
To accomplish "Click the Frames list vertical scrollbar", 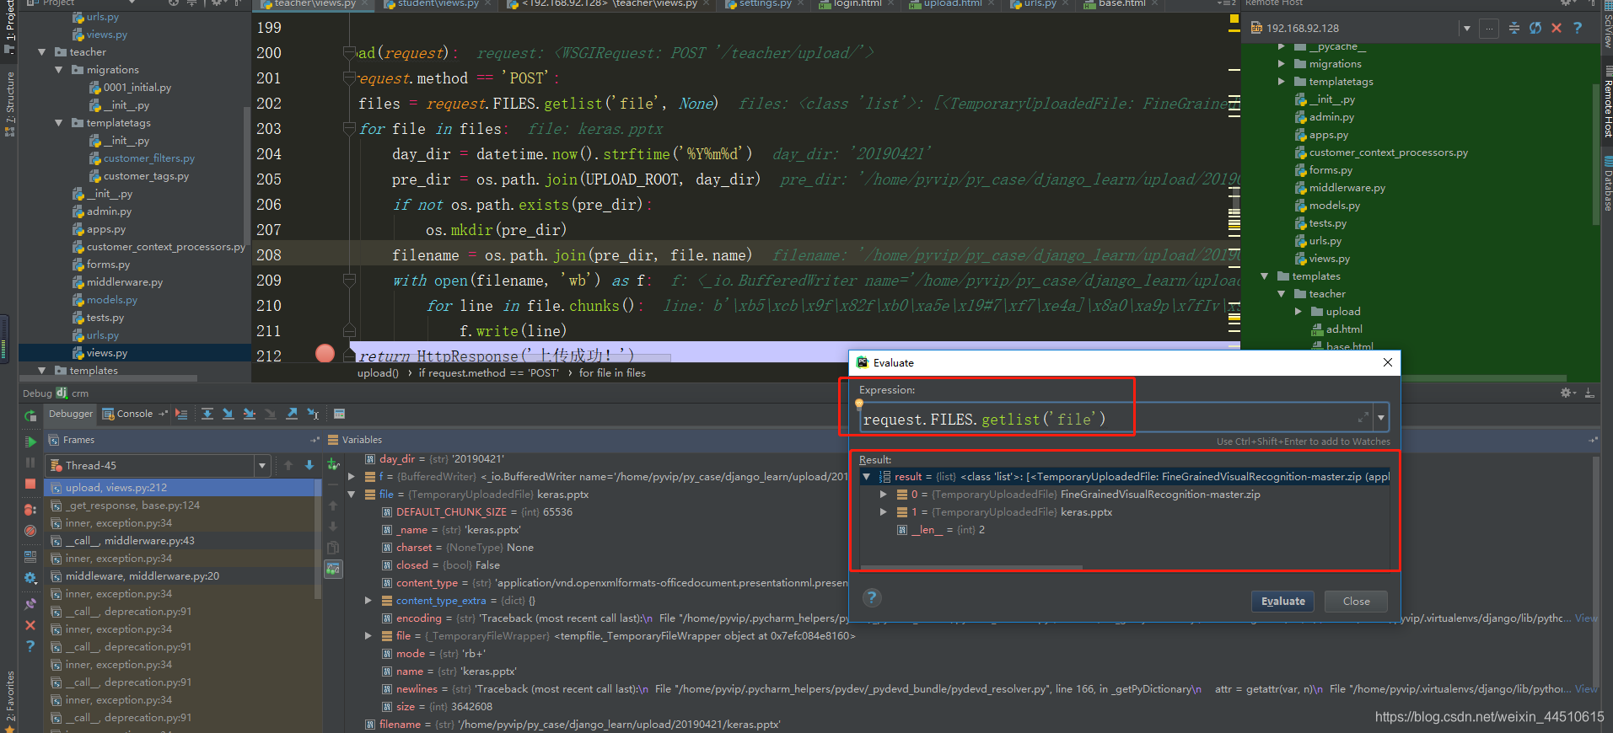I will click(318, 539).
